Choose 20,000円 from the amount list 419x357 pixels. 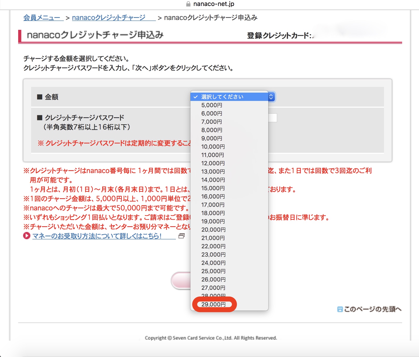click(x=229, y=230)
